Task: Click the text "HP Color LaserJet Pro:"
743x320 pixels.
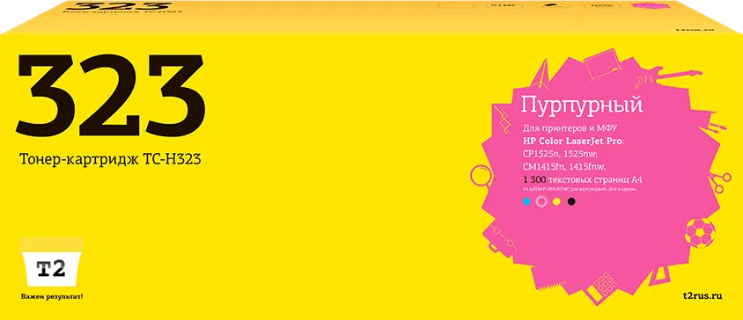Action: coord(574,141)
